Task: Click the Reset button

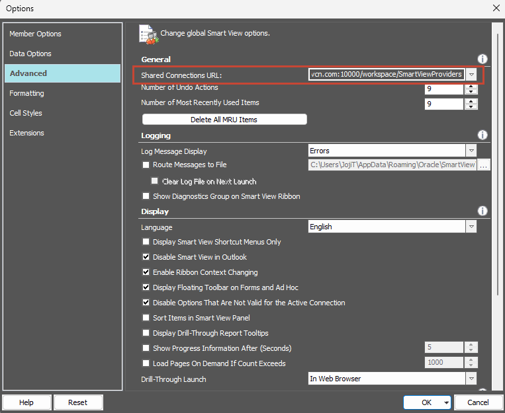Action: pos(78,402)
